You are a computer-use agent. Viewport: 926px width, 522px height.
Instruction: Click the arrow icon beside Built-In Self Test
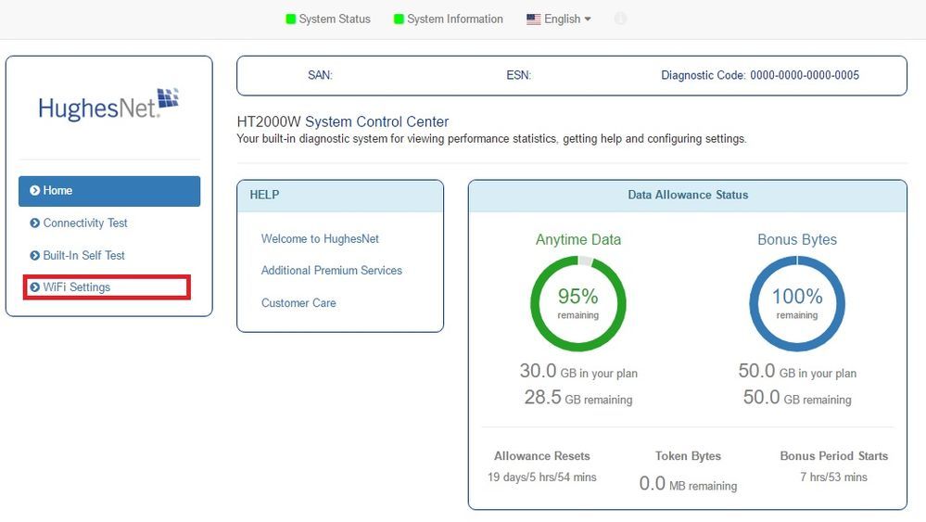[35, 255]
